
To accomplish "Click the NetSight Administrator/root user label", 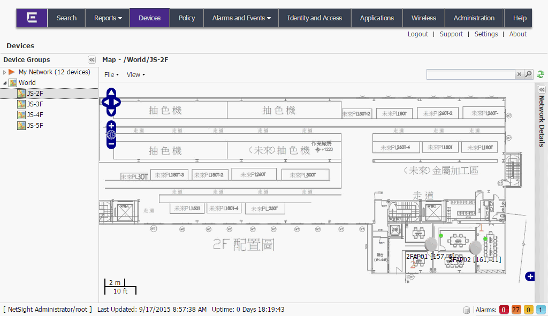I will (x=48, y=310).
